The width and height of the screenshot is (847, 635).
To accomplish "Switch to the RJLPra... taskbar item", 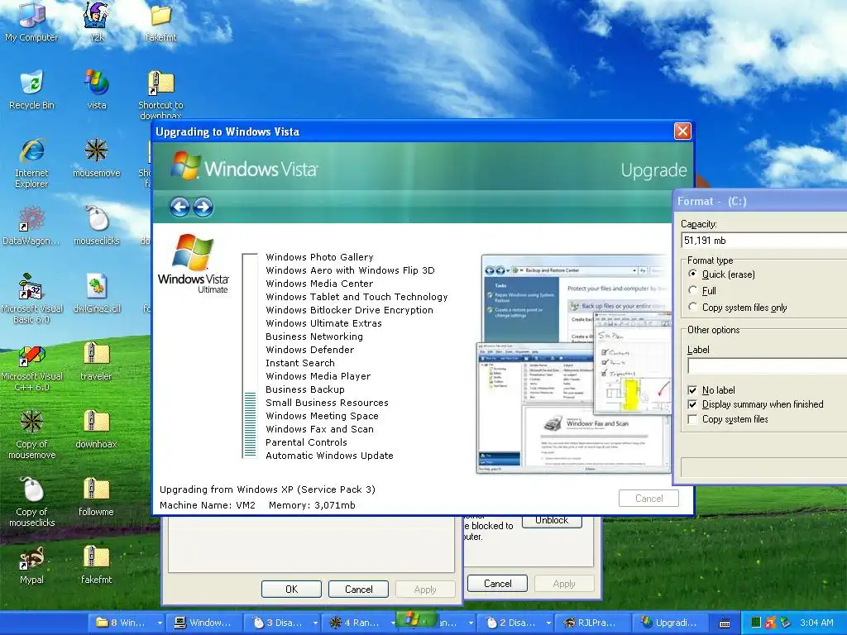I will [591, 623].
